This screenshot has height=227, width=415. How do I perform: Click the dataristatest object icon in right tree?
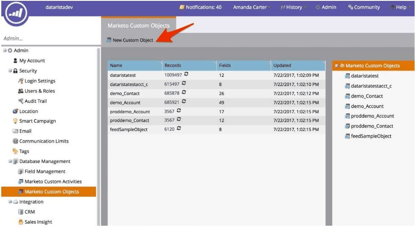pos(347,76)
